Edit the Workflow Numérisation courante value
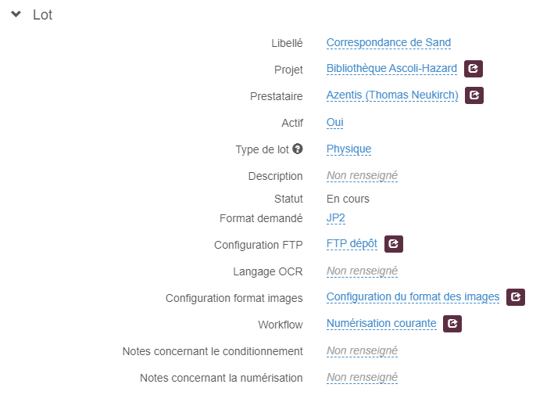 tap(381, 324)
